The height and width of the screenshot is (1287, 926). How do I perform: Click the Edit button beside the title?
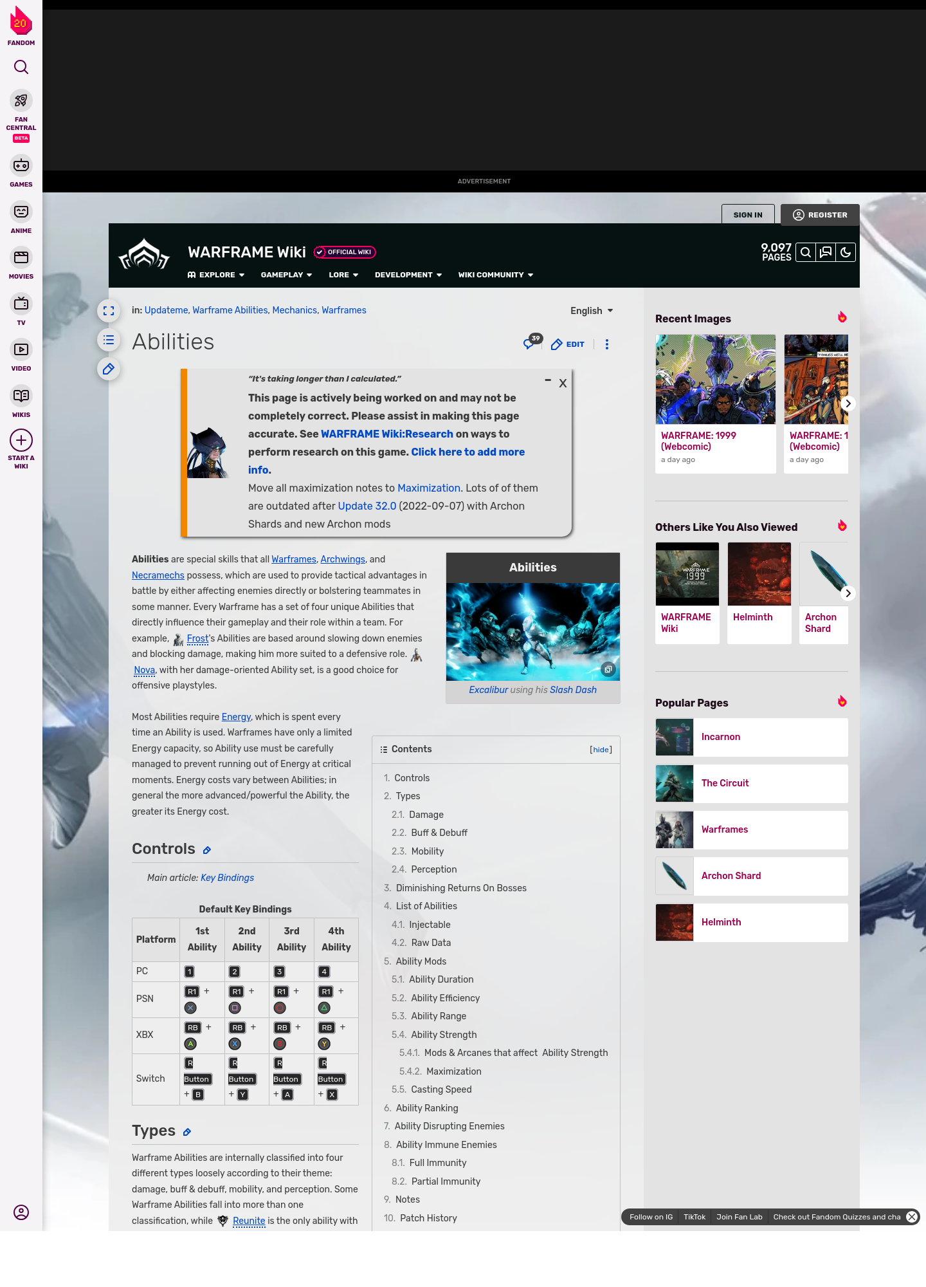568,344
